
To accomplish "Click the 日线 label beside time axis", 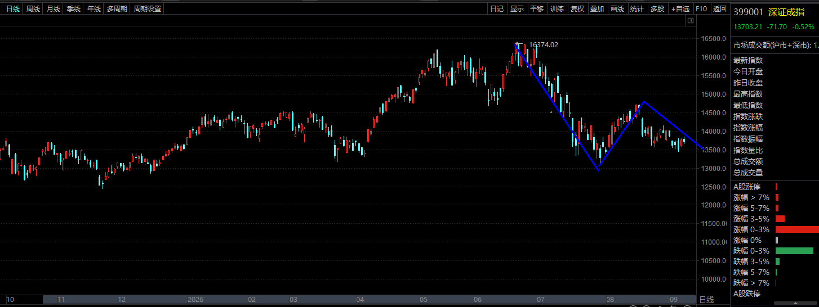I will tap(706, 300).
